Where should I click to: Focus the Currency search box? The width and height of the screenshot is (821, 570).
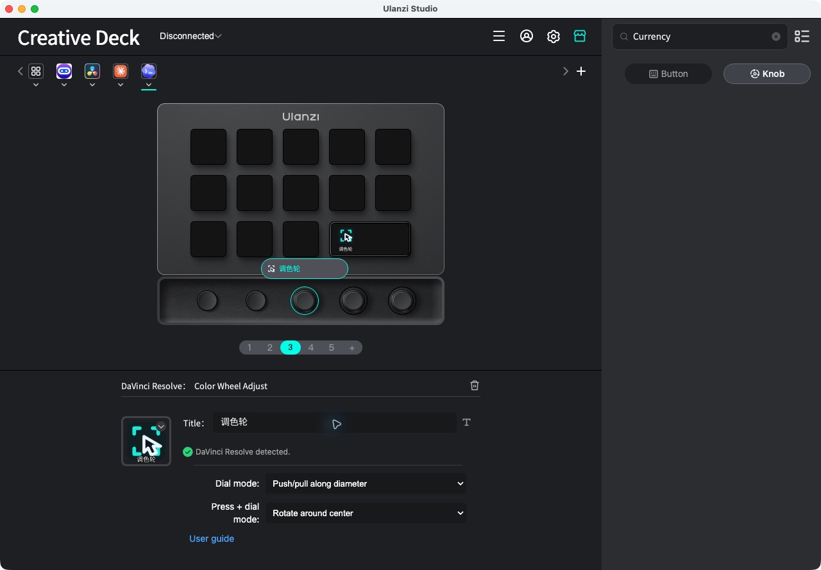(x=700, y=37)
